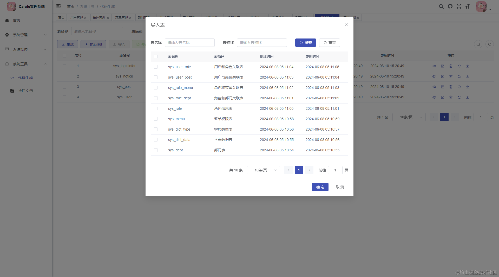
Task: Focus the dialog 表名称 input field
Action: pos(190,43)
